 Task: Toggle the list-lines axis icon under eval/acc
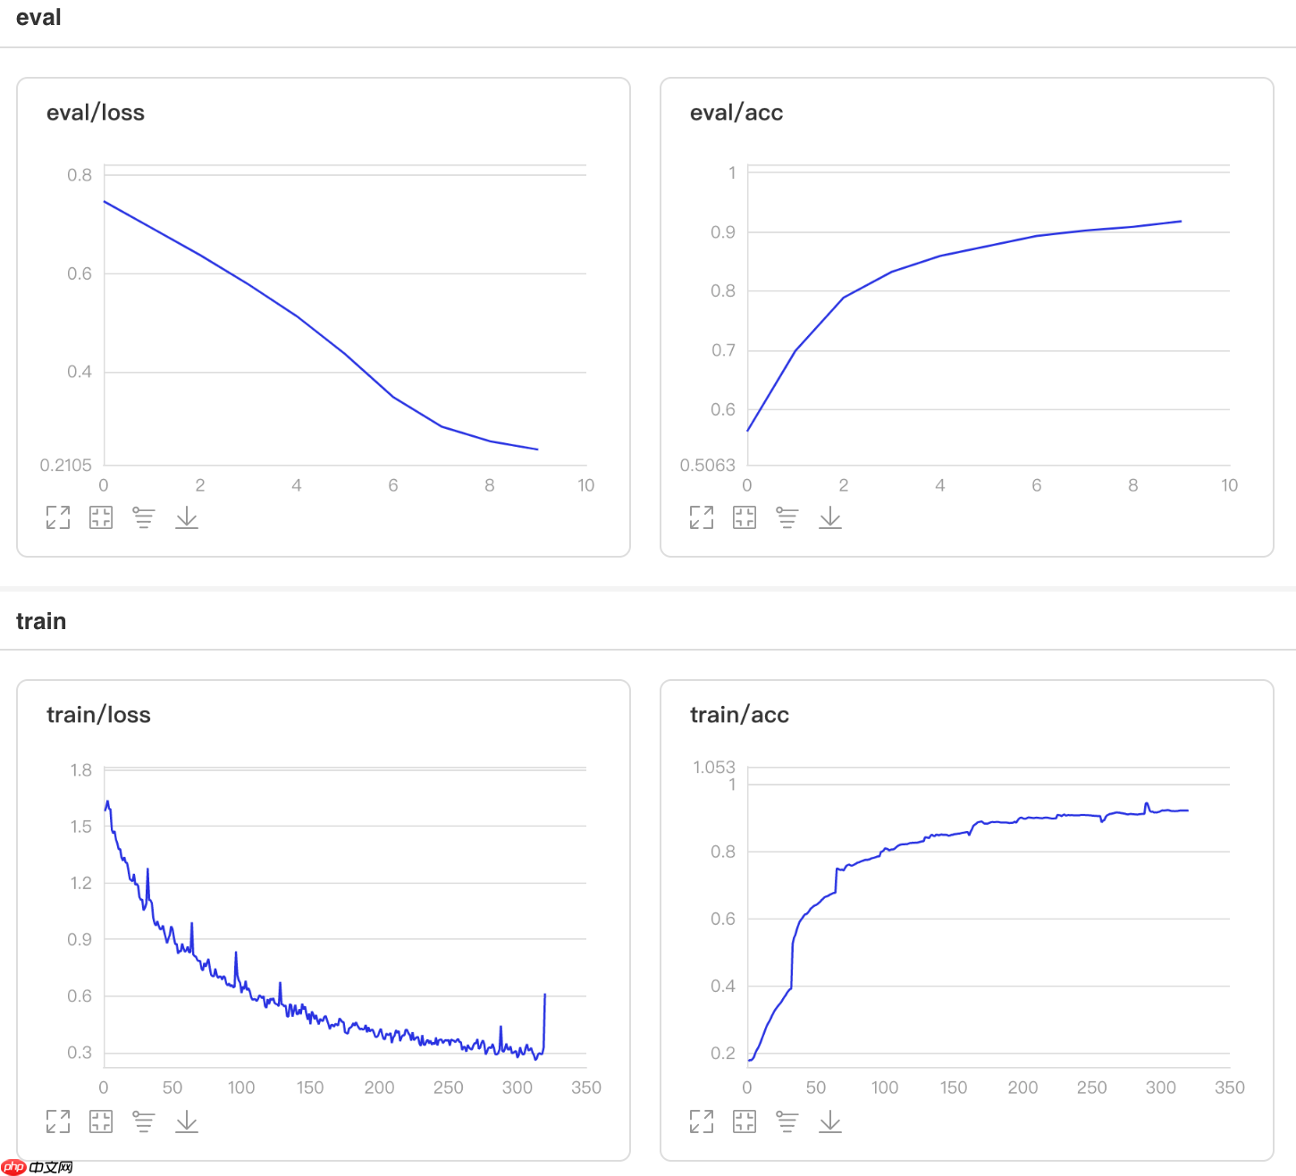pos(787,517)
